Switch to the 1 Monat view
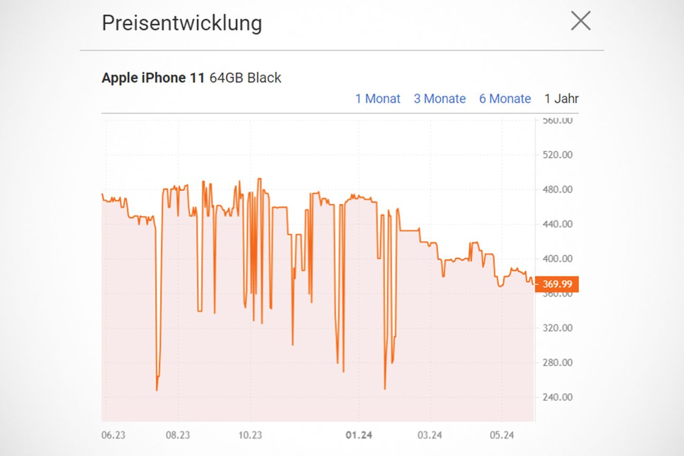Viewport: 684px width, 456px height. click(x=378, y=99)
